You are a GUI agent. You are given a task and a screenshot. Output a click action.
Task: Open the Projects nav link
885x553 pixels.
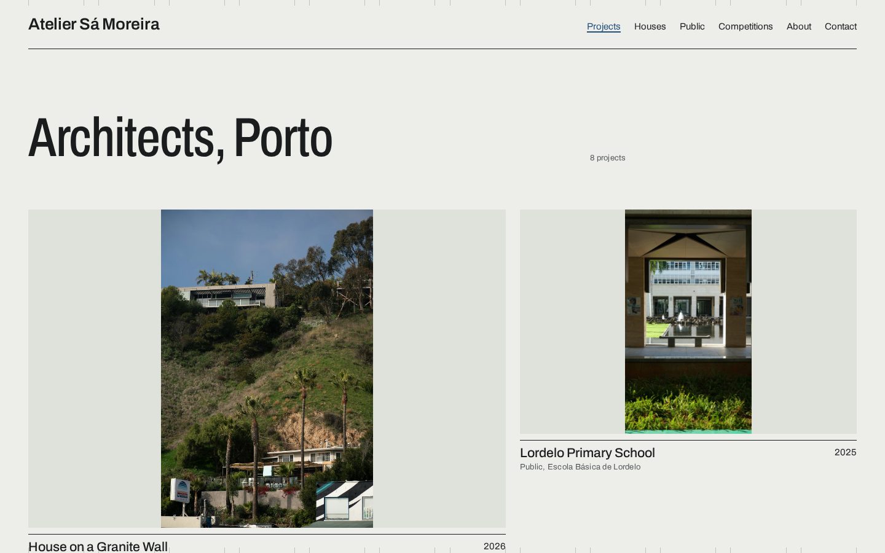pyautogui.click(x=604, y=26)
